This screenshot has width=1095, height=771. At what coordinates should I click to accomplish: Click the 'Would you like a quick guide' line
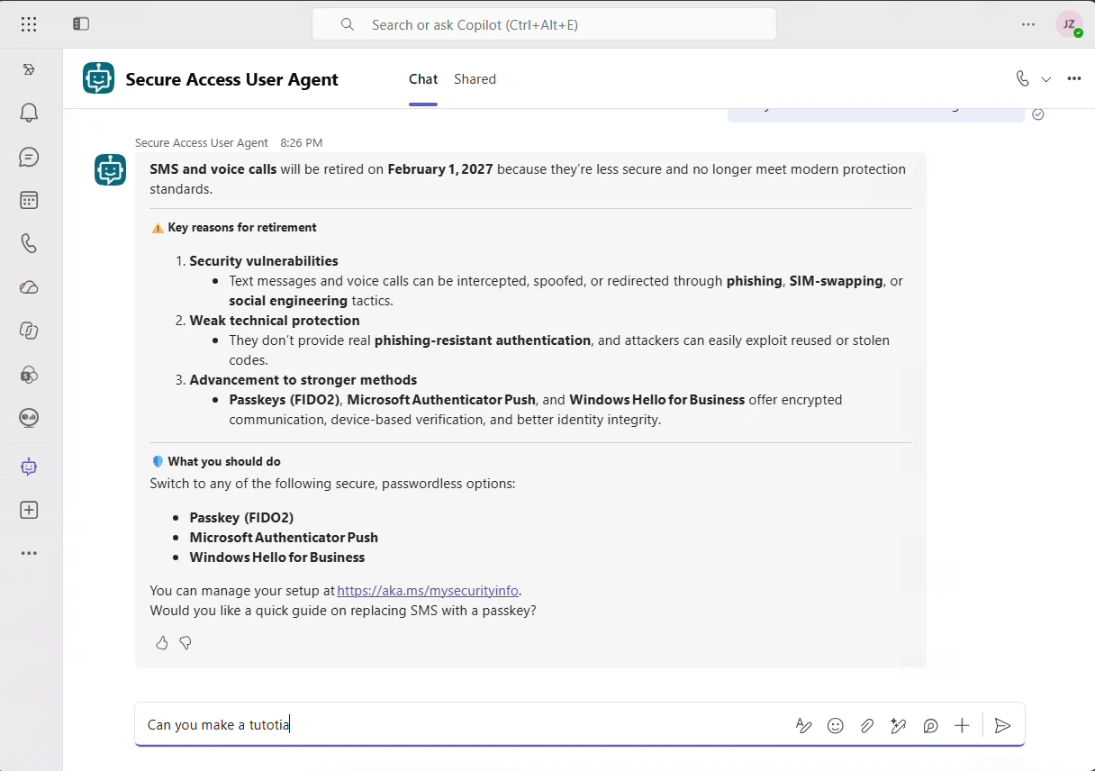click(x=343, y=611)
